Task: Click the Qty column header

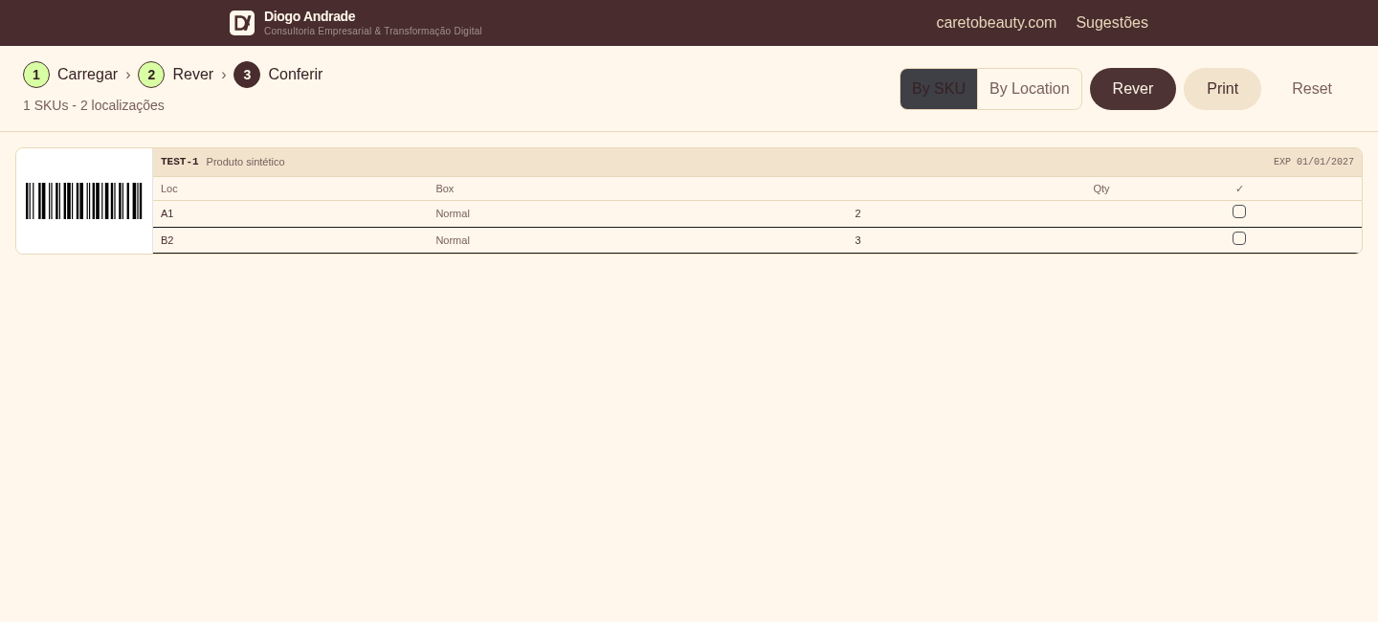Action: [1101, 189]
